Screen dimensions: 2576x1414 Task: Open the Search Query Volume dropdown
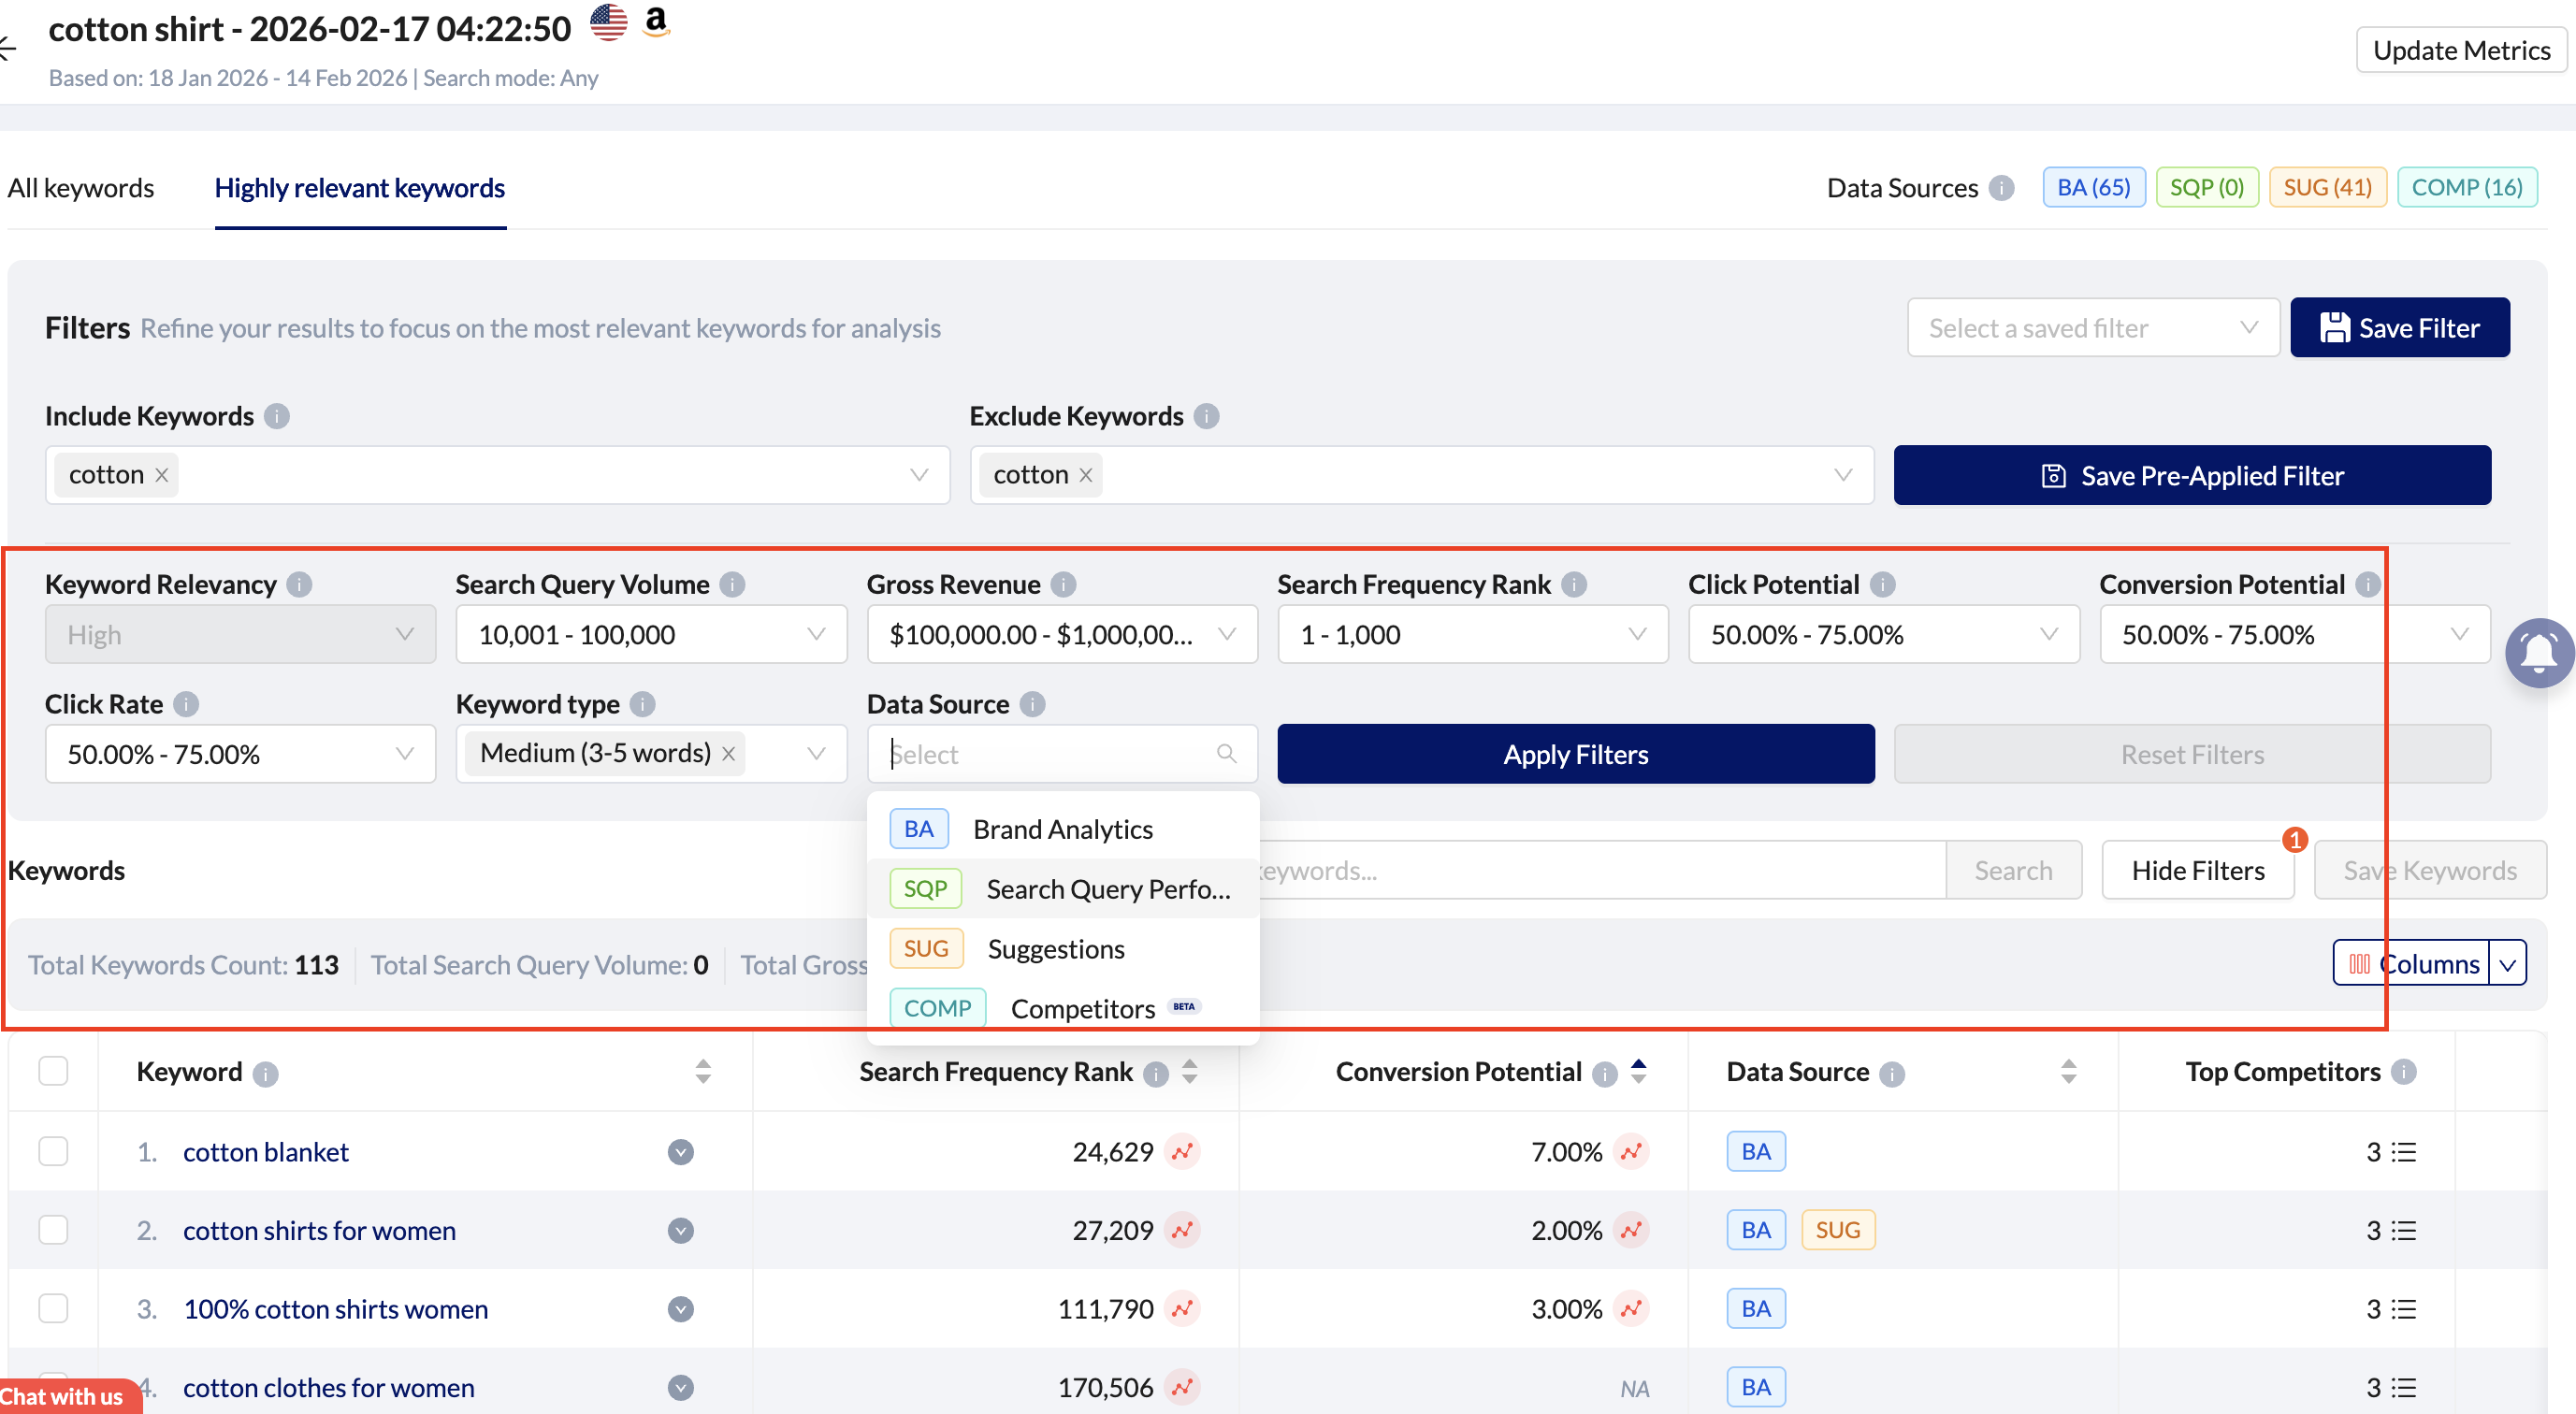click(651, 634)
